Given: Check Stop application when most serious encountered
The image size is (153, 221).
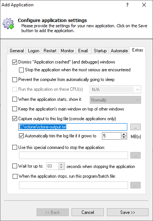Looking at the screenshot, I should [21, 70].
